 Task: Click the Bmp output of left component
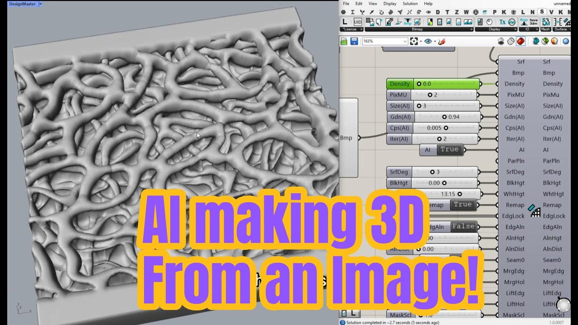346,138
